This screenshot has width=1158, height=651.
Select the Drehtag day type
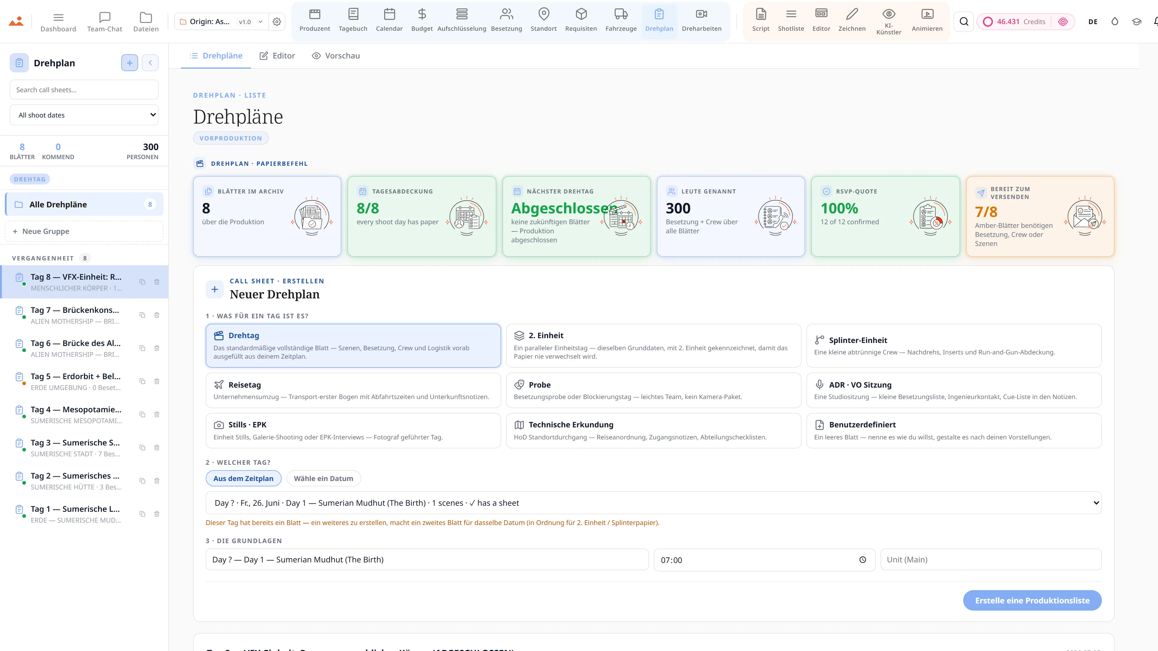pyautogui.click(x=353, y=345)
